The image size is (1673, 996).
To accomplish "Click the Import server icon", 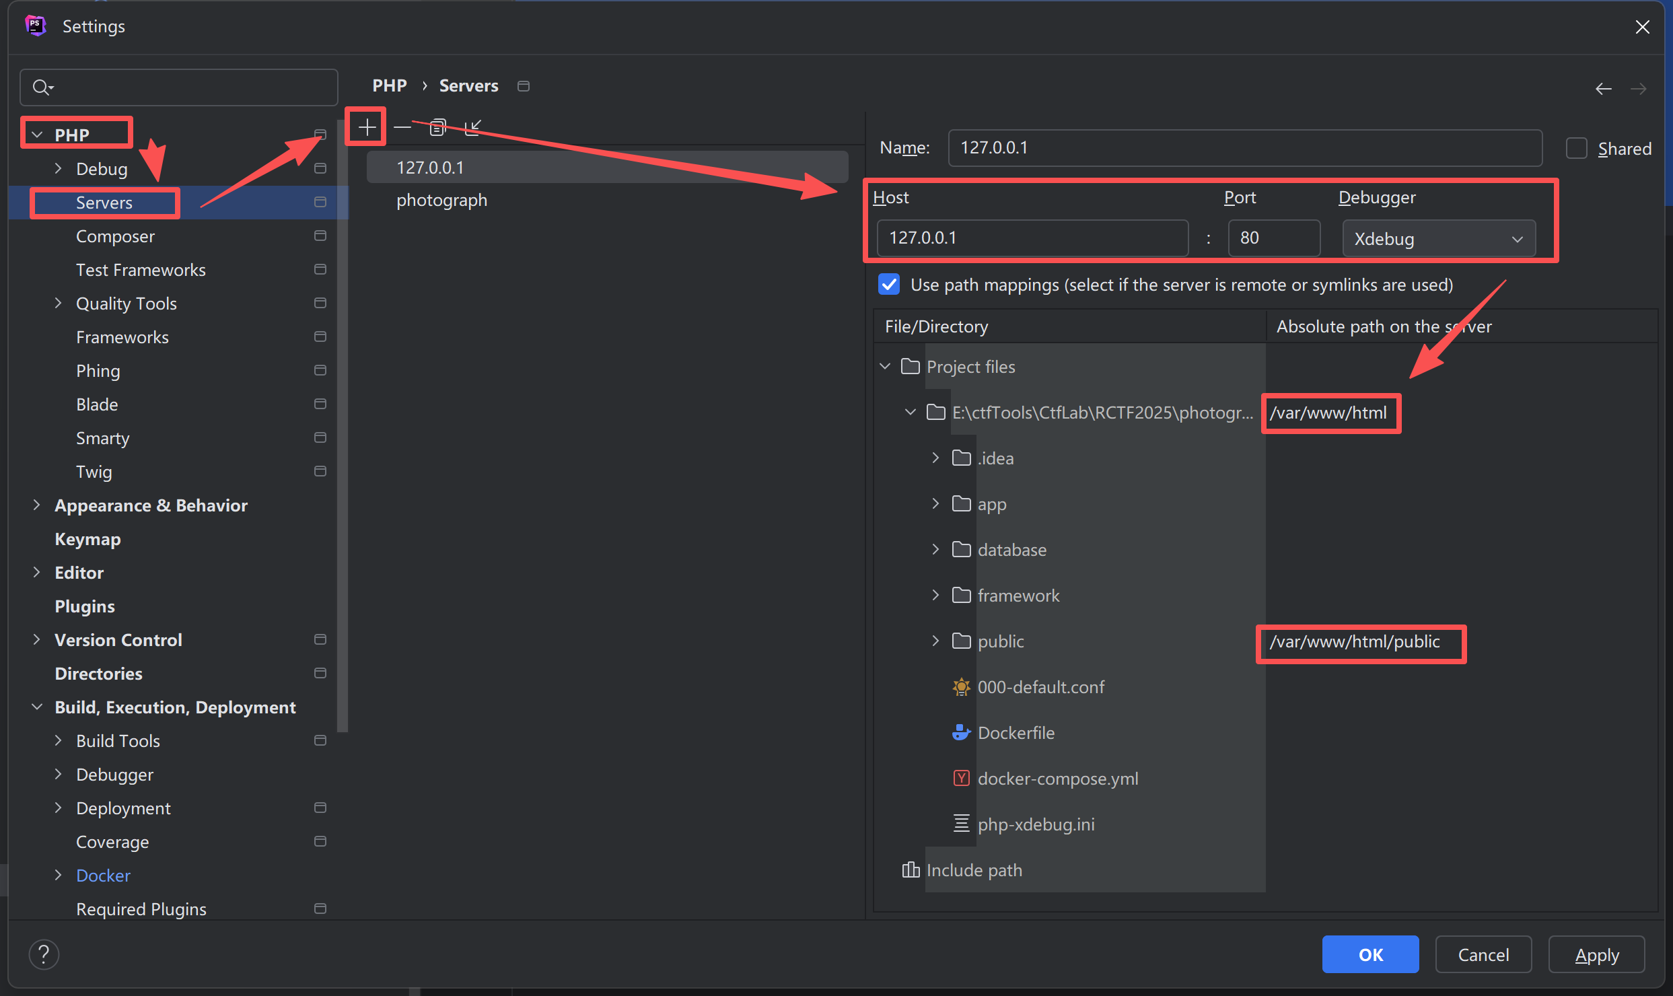I will [x=473, y=127].
